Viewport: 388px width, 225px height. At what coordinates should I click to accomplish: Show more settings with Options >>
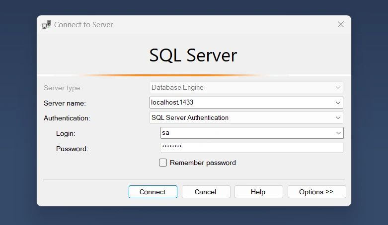coord(317,192)
